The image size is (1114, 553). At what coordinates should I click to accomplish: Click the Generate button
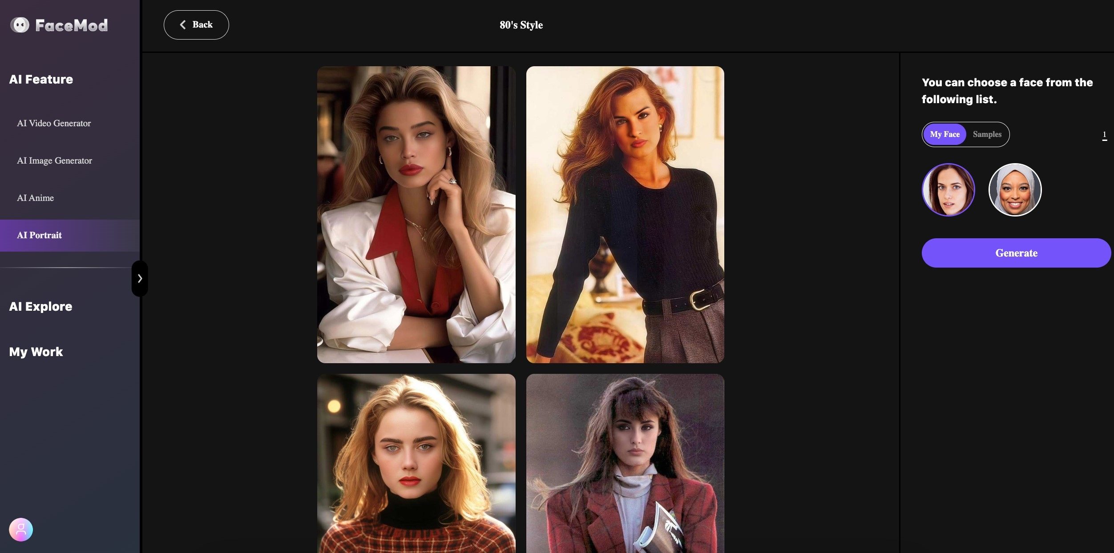pos(1016,252)
